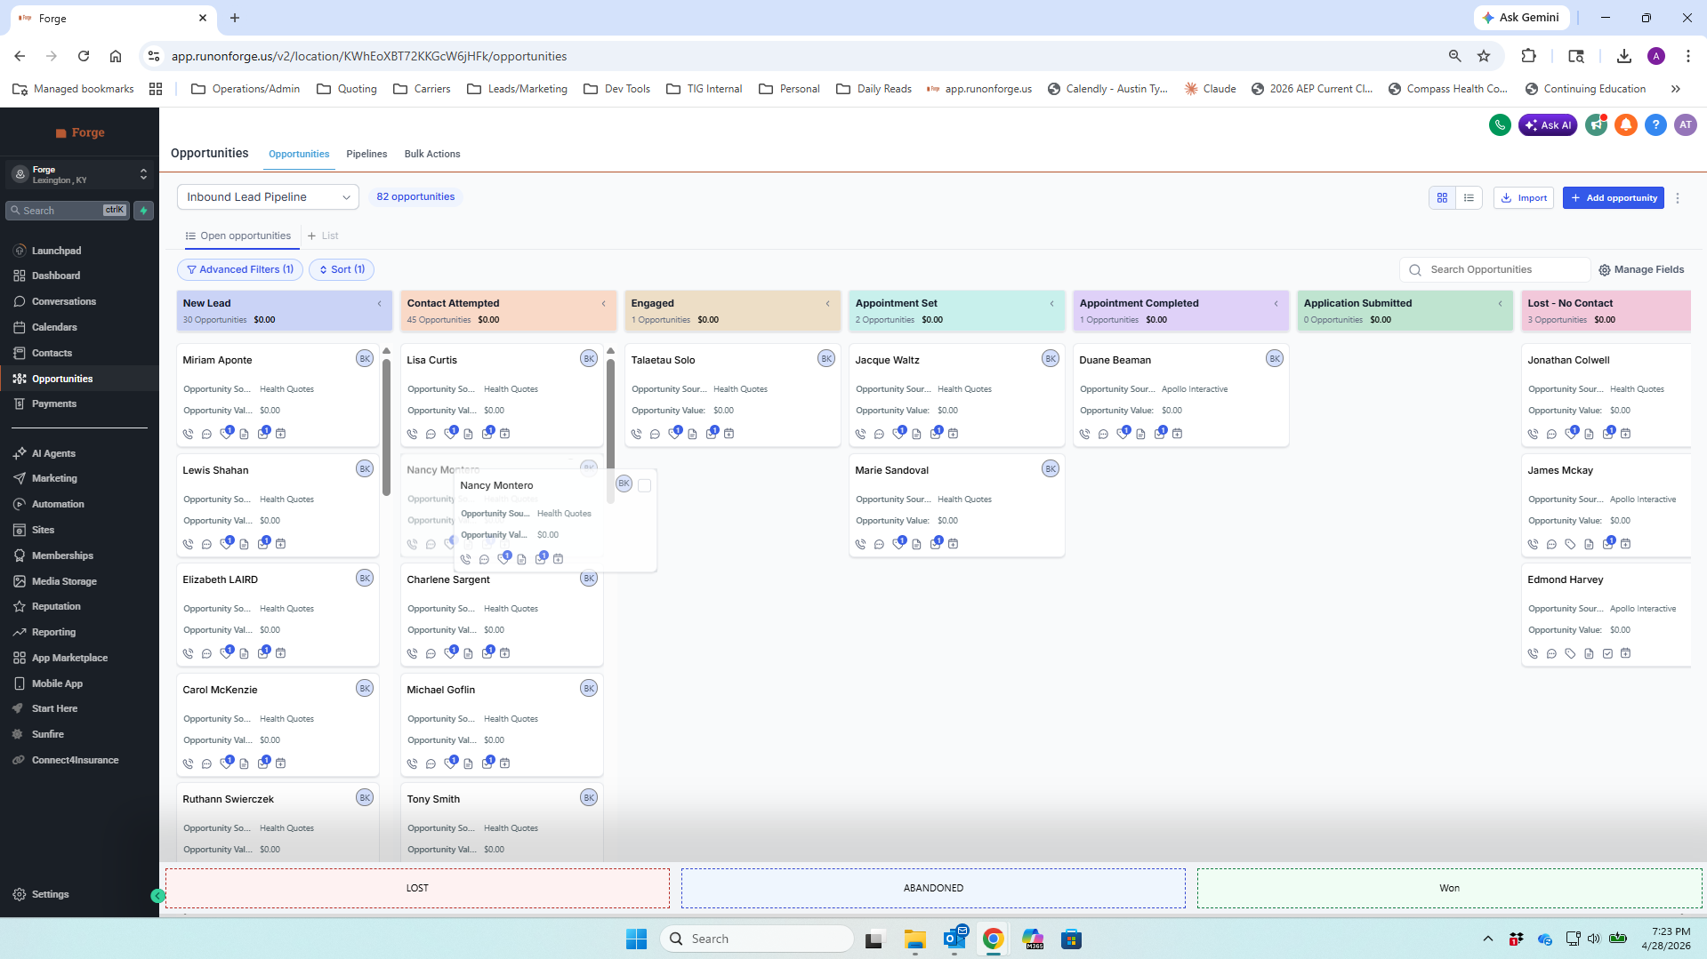Select the Open opportunities view tab
The height and width of the screenshot is (959, 1707).
point(238,236)
